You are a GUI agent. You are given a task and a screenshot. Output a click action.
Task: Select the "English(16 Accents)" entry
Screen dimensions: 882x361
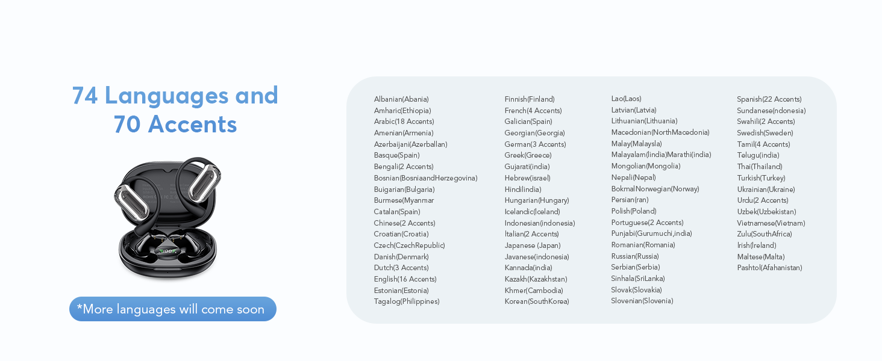[405, 279]
